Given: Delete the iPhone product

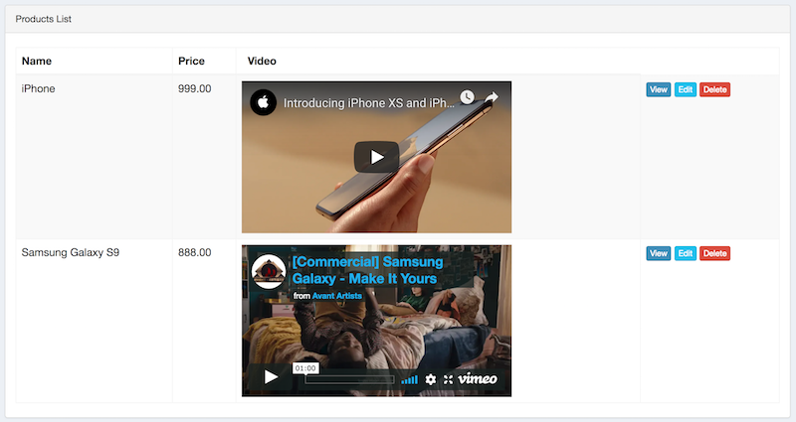Looking at the screenshot, I should 714,89.
